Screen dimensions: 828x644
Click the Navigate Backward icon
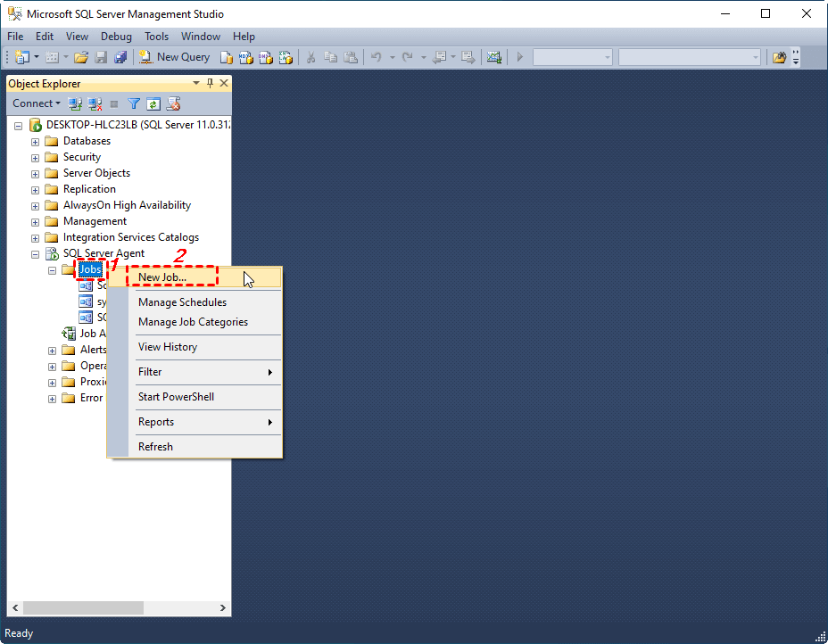tap(439, 57)
